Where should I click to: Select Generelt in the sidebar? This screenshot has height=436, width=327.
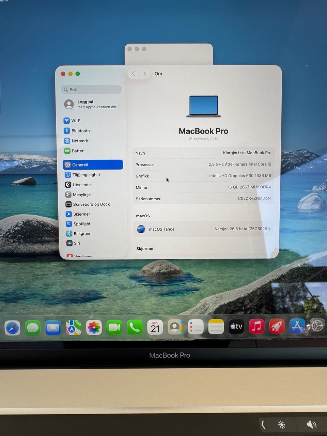(x=93, y=165)
